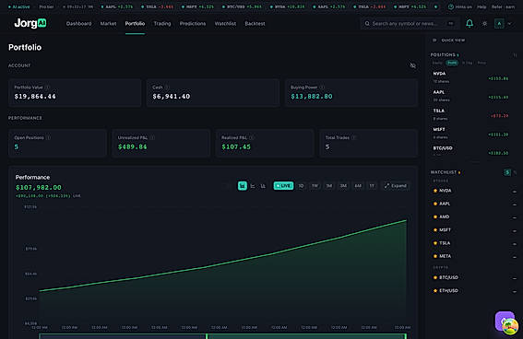Open the NVDA position row
The width and height of the screenshot is (523, 339).
pyautogui.click(x=471, y=77)
